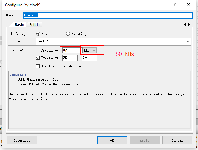Open the Source dropdown list
Viewport: 198px width, 150px height.
(x=188, y=41)
